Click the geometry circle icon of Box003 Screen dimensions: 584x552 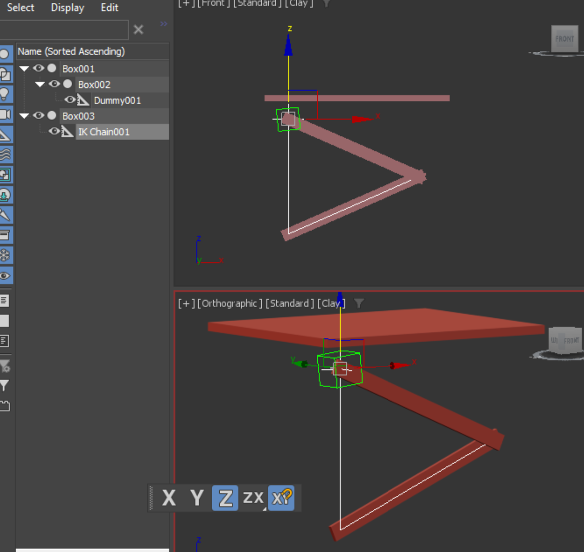click(52, 115)
